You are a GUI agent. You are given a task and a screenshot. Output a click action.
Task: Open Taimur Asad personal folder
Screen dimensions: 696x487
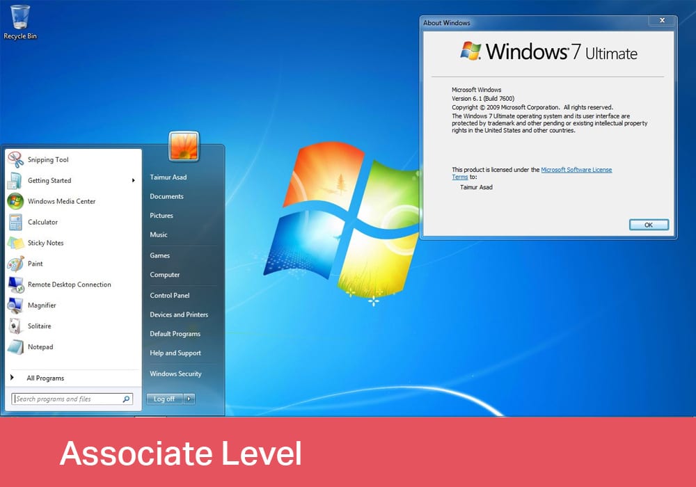click(x=168, y=177)
